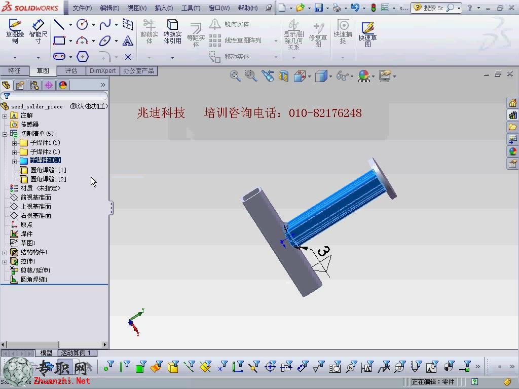Toggle the Section View icon
Viewport: 519px width, 389px height.
(x=283, y=76)
